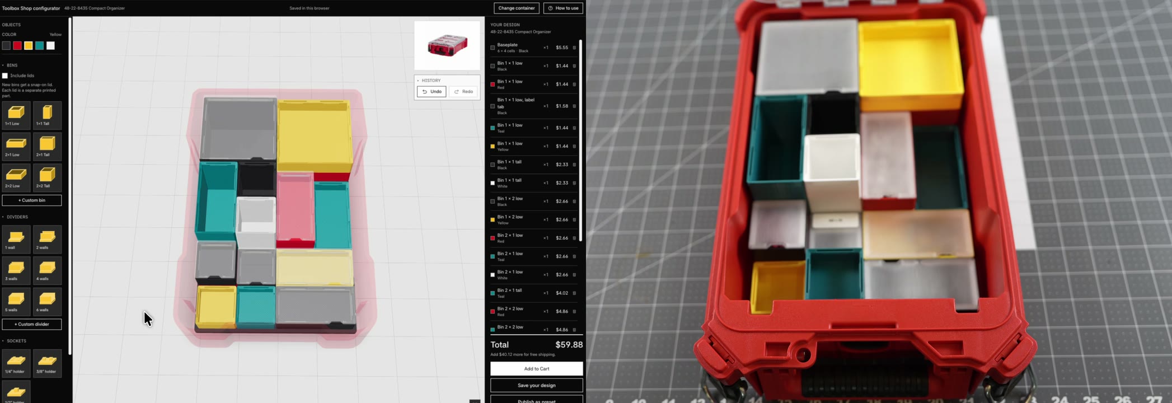Select the "Bin 1 × 1 low, label tab" row
Image resolution: width=1172 pixels, height=403 pixels.
pos(534,106)
